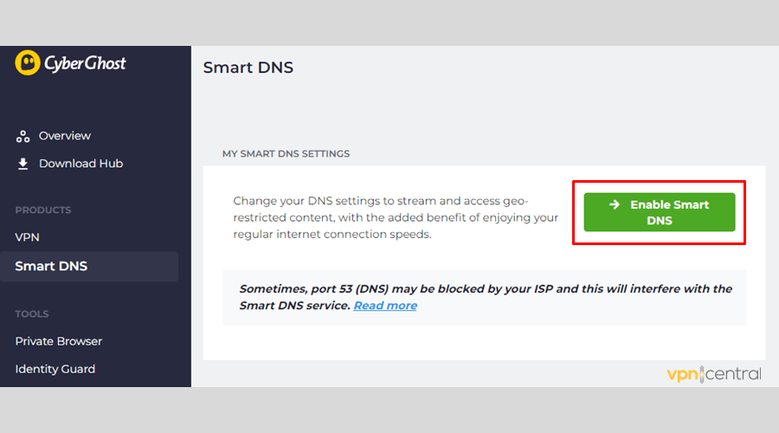Select VPN under Products
The height and width of the screenshot is (433, 779).
click(28, 237)
